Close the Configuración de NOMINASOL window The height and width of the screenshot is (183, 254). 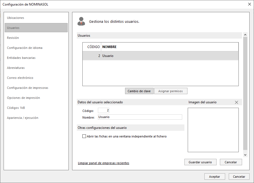click(250, 4)
